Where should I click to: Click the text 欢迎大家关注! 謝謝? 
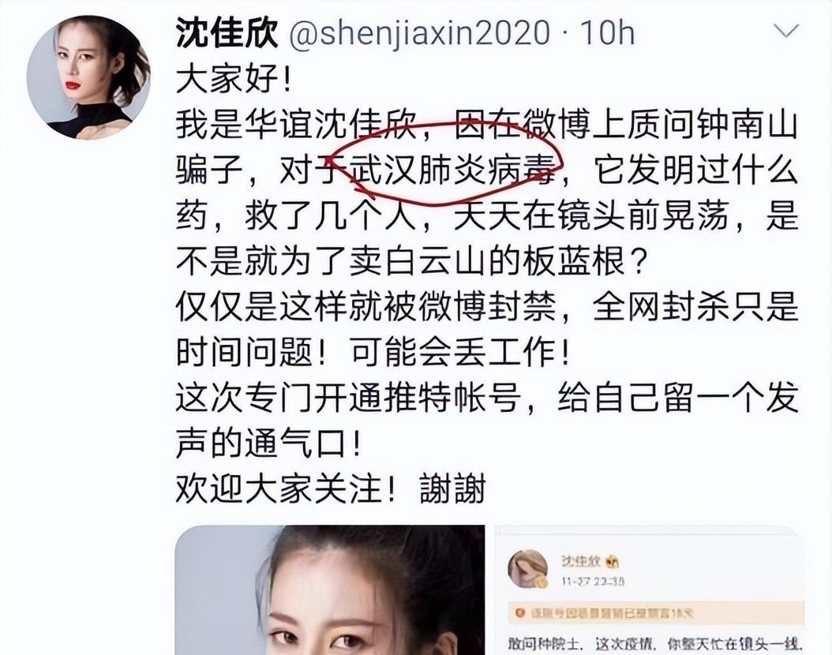[x=331, y=488]
